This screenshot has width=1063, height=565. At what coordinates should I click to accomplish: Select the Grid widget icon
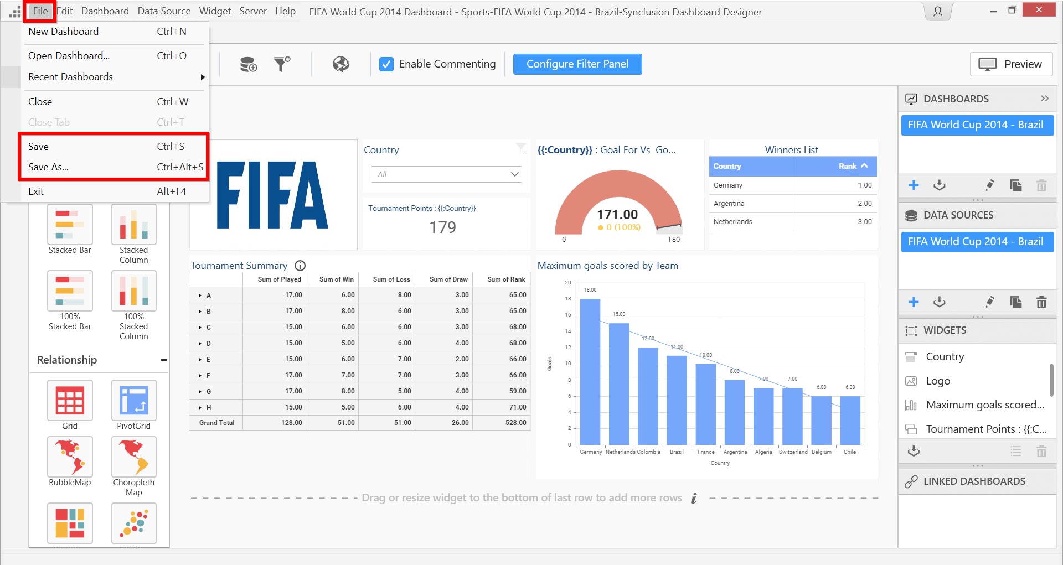click(70, 400)
